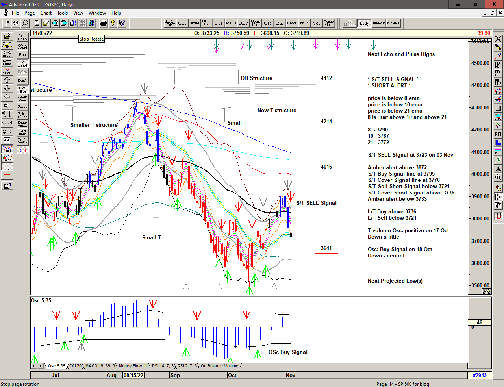504x387 pixels.
Task: Select the On Balance Volume tab
Action: (x=219, y=366)
